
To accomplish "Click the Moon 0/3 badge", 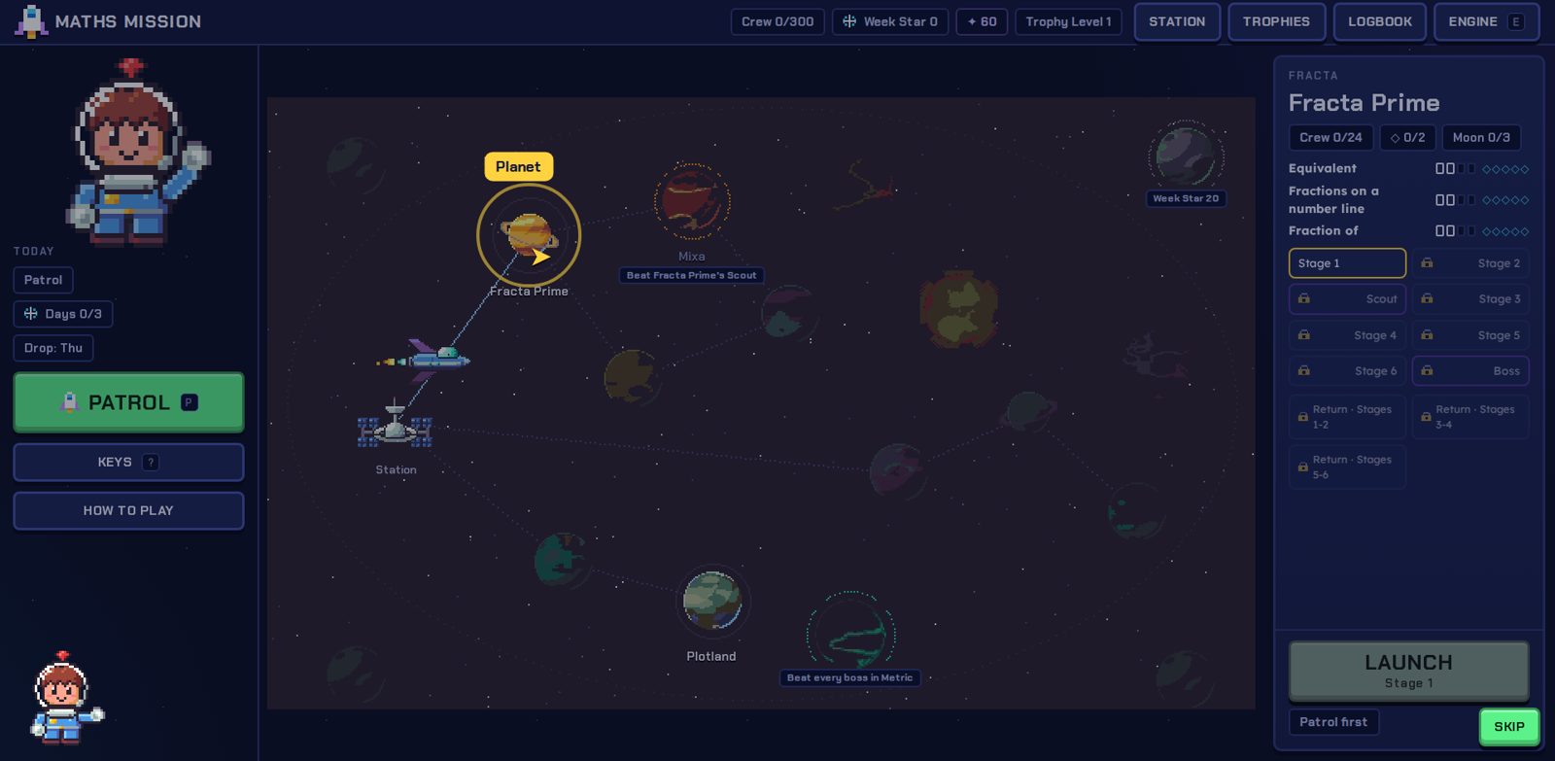I will point(1481,138).
